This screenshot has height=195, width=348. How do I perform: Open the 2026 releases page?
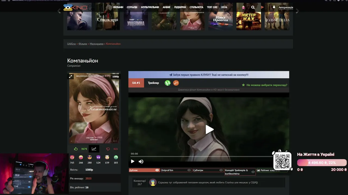(x=224, y=7)
